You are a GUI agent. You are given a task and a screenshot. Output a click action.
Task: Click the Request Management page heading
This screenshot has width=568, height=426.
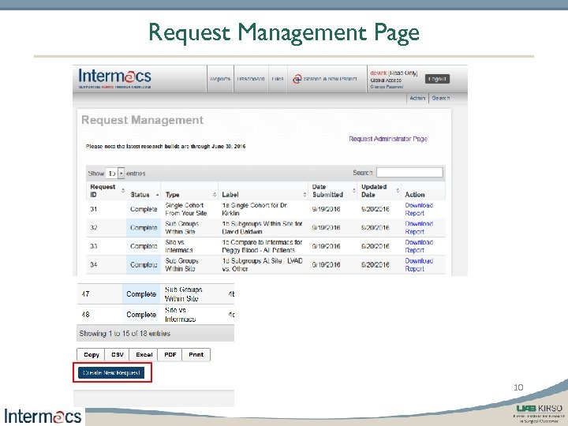coord(142,120)
